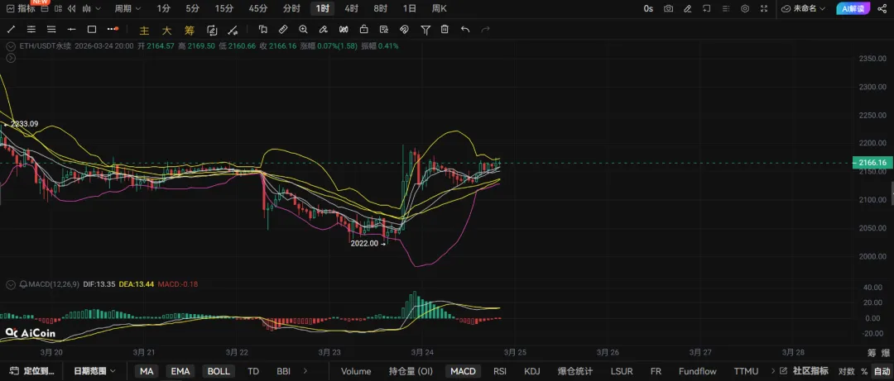Click the % percentage scale button
The image size is (894, 381).
pos(863,371)
